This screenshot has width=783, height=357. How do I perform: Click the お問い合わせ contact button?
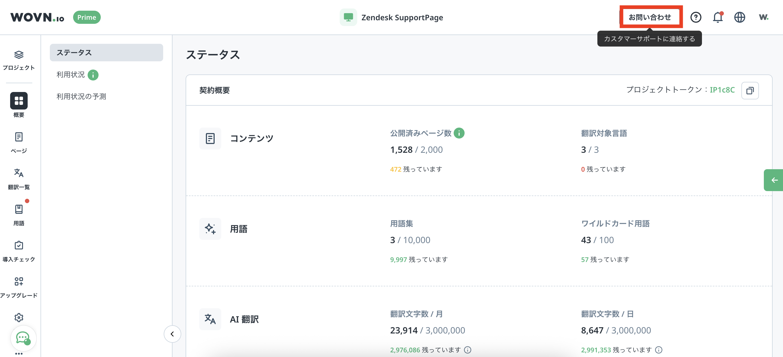[x=650, y=17]
